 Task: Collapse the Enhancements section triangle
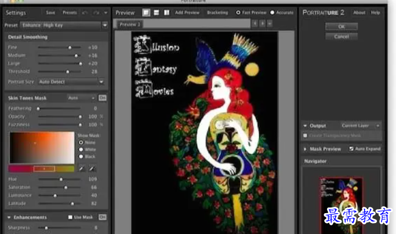point(9,217)
